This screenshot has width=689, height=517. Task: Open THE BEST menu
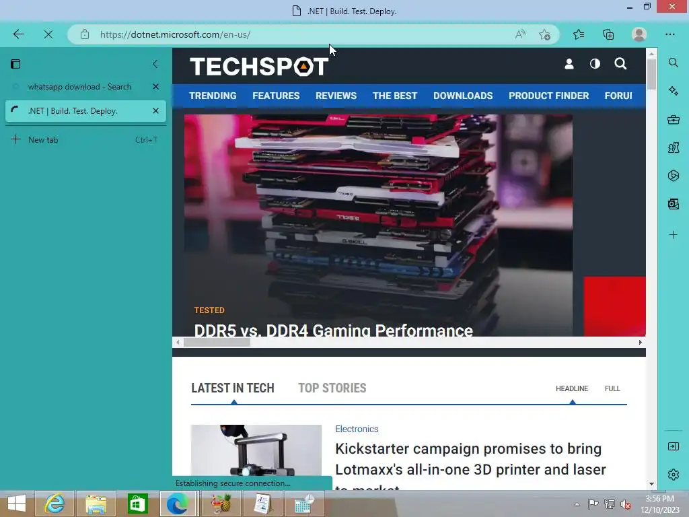tap(395, 96)
